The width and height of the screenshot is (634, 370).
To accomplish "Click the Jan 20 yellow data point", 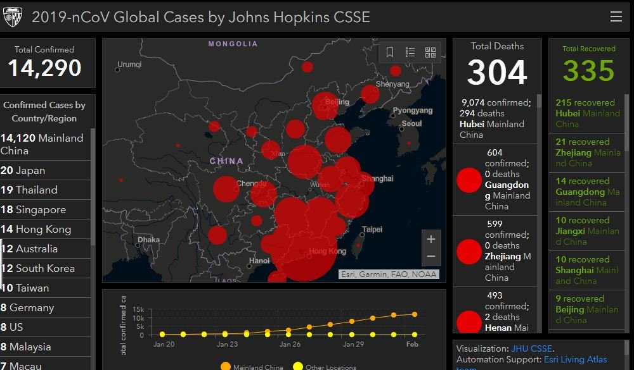I will (x=162, y=334).
